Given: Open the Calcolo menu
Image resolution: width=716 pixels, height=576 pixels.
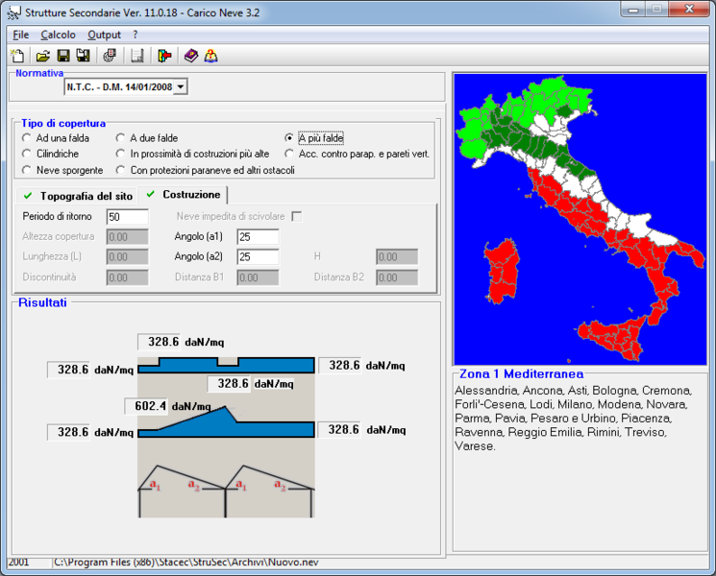Looking at the screenshot, I should [58, 35].
